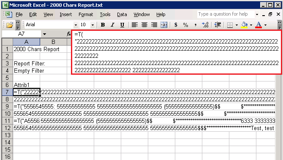Screen dimensions: 283x160
Task: Click the Select All corner box
Action: point(7,42)
